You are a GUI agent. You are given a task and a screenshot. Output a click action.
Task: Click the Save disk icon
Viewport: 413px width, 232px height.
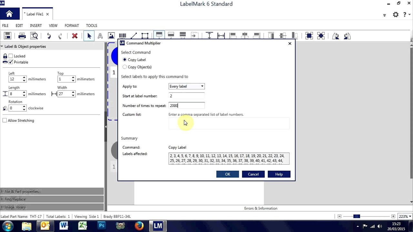[x=8, y=36]
